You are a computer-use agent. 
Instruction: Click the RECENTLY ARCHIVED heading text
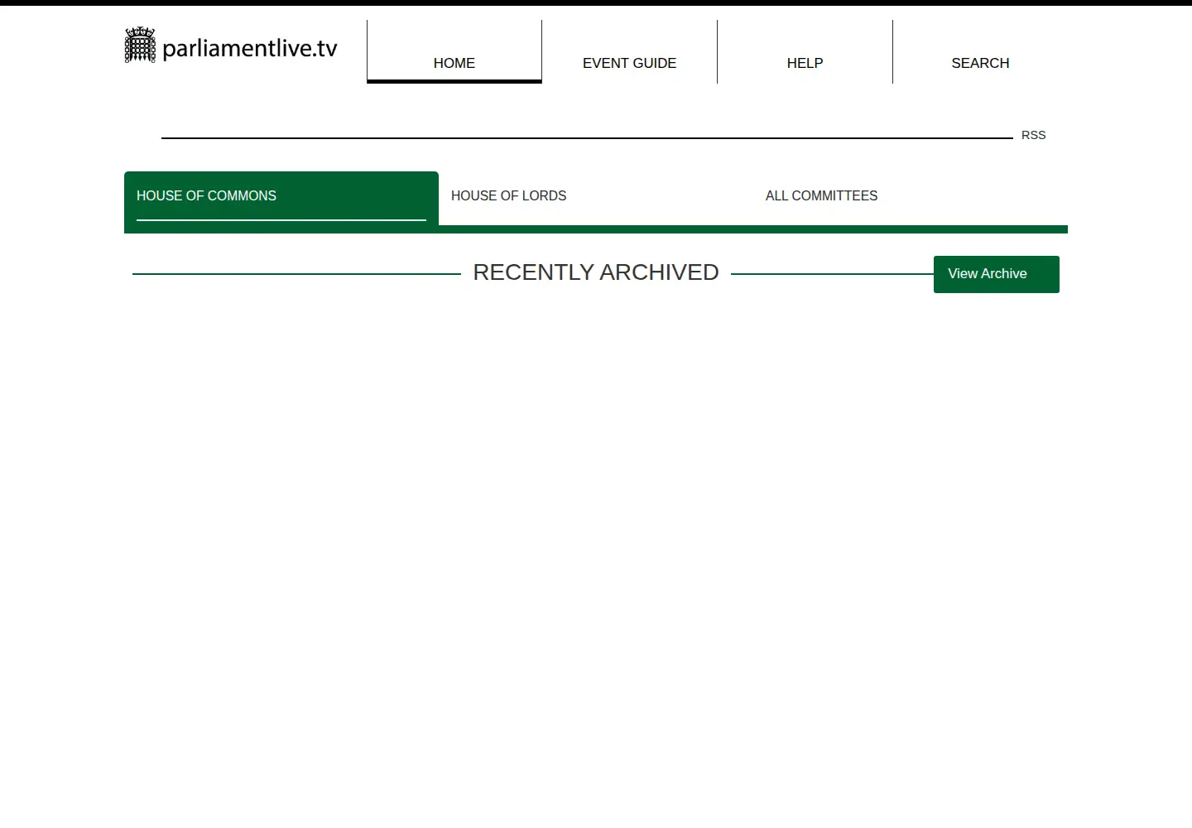[596, 272]
